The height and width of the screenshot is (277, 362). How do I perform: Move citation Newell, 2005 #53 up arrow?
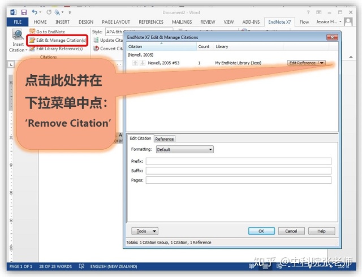[x=135, y=63]
